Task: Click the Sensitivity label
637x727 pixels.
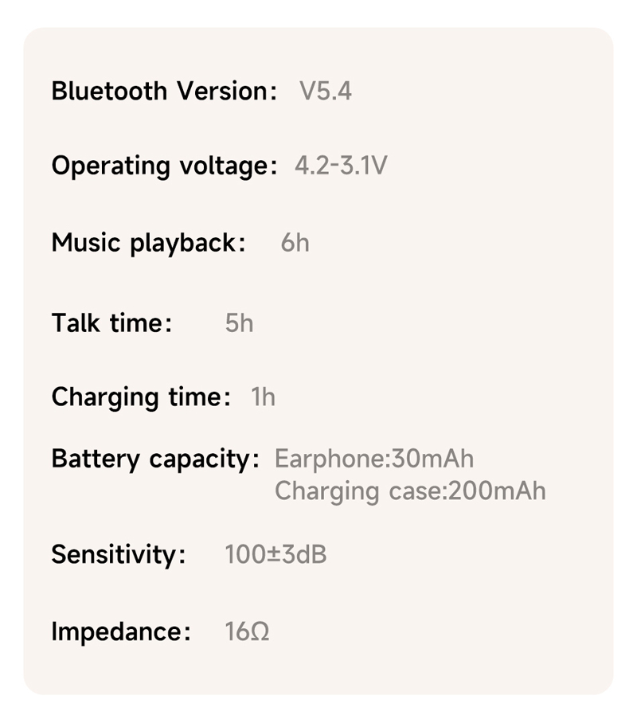Action: click(x=118, y=554)
